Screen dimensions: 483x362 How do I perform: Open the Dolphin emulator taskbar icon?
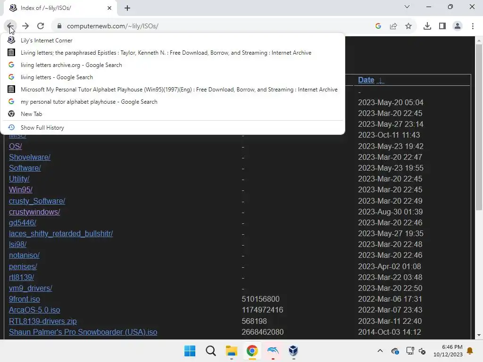[x=273, y=351]
